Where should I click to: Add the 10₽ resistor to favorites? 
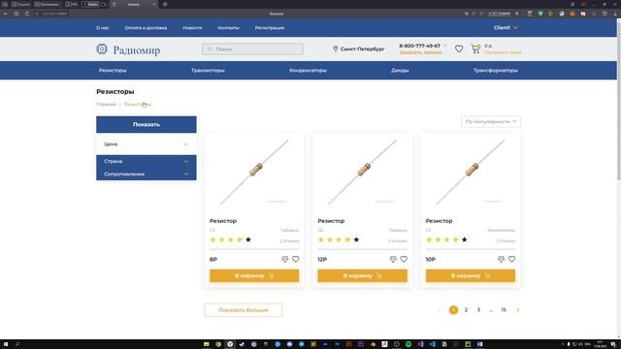pos(511,259)
